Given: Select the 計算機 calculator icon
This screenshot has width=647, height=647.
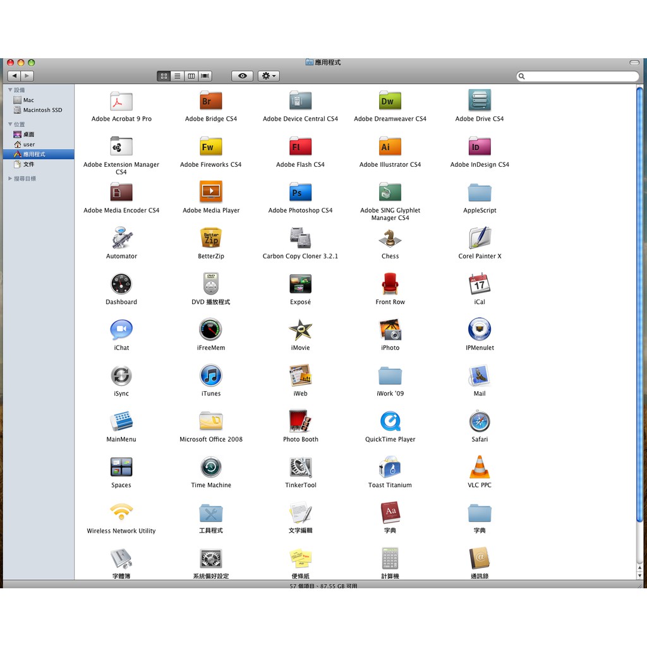Looking at the screenshot, I should (x=390, y=559).
